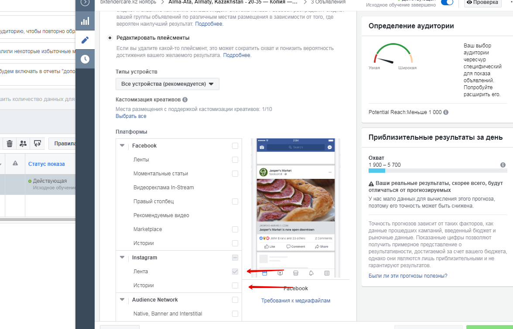Screen dimensions: 513x329
Task: Open the charts view in the sidebar
Action: pyautogui.click(x=85, y=21)
